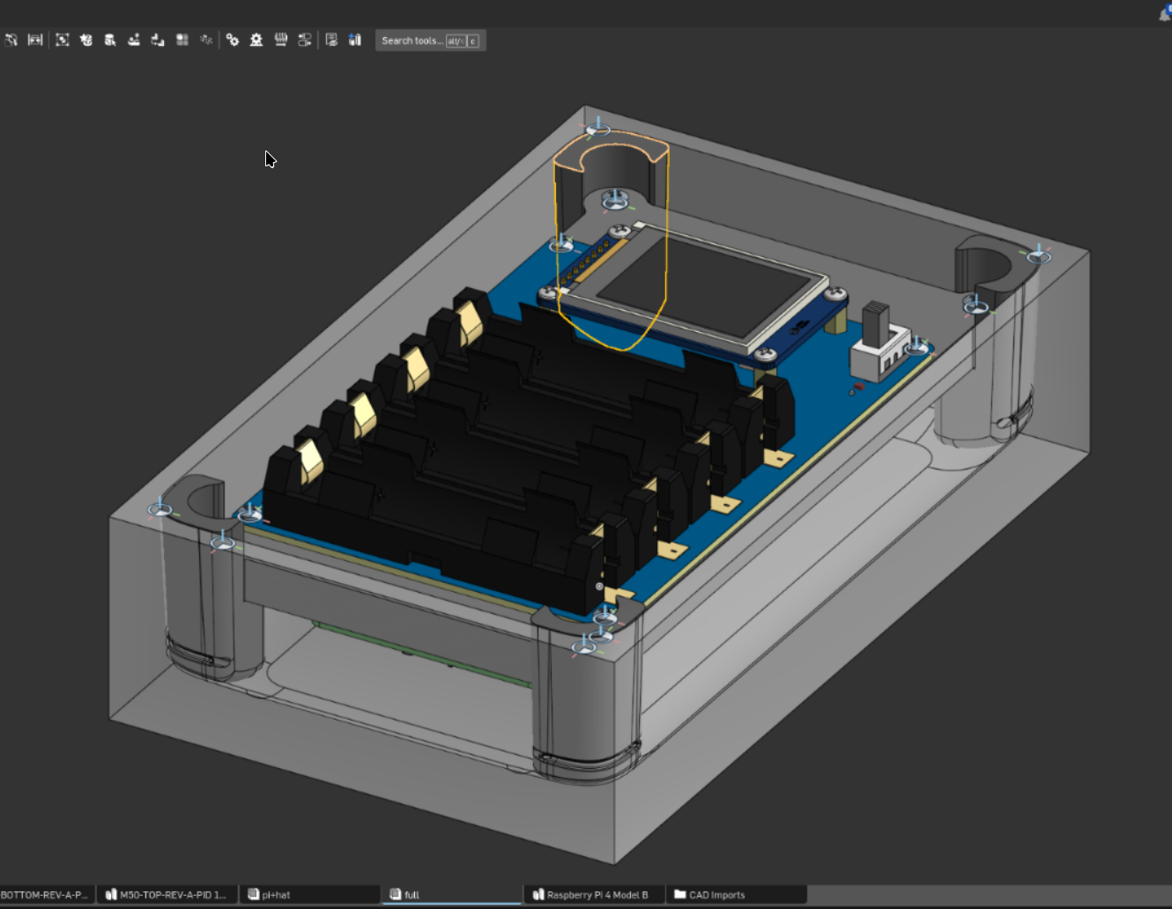Open the BOTTOM-REV-A-P... tab
The image size is (1172, 909).
pos(44,895)
